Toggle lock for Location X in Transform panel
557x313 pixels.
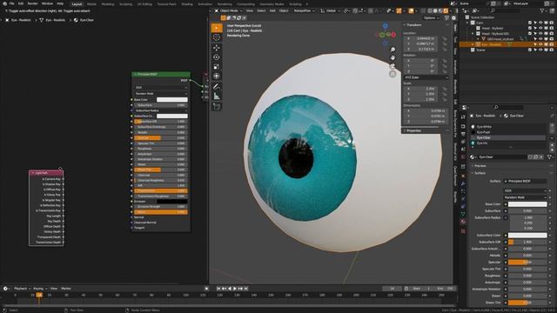click(444, 38)
